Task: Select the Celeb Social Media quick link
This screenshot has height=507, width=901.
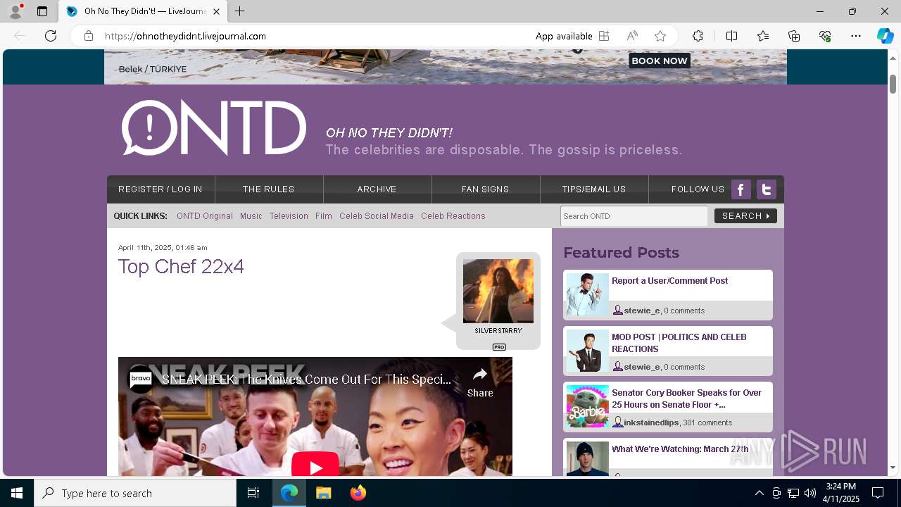Action: click(377, 216)
